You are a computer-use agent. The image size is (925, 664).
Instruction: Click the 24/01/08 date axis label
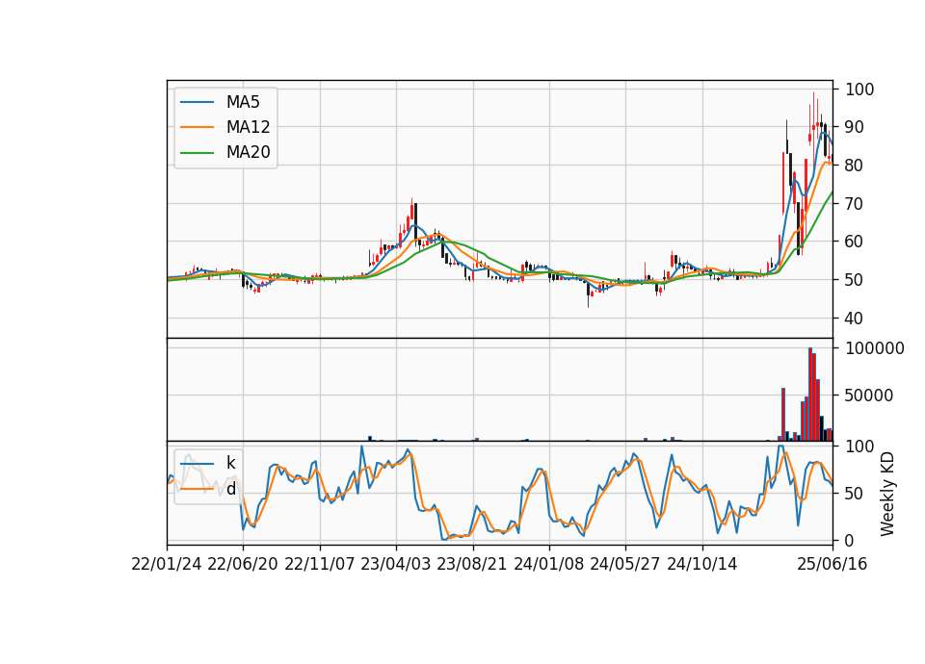click(x=548, y=565)
